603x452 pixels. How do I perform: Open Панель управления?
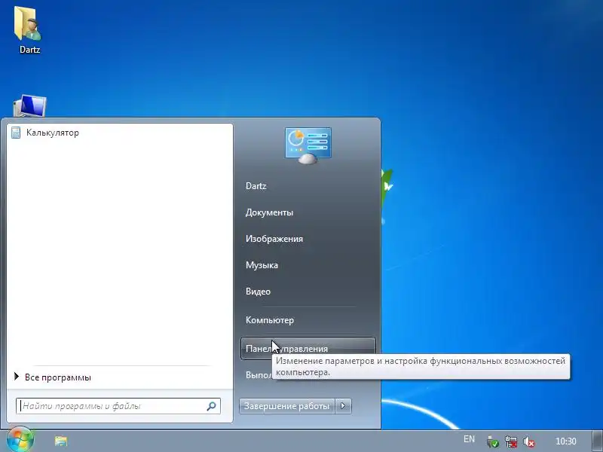coord(308,348)
